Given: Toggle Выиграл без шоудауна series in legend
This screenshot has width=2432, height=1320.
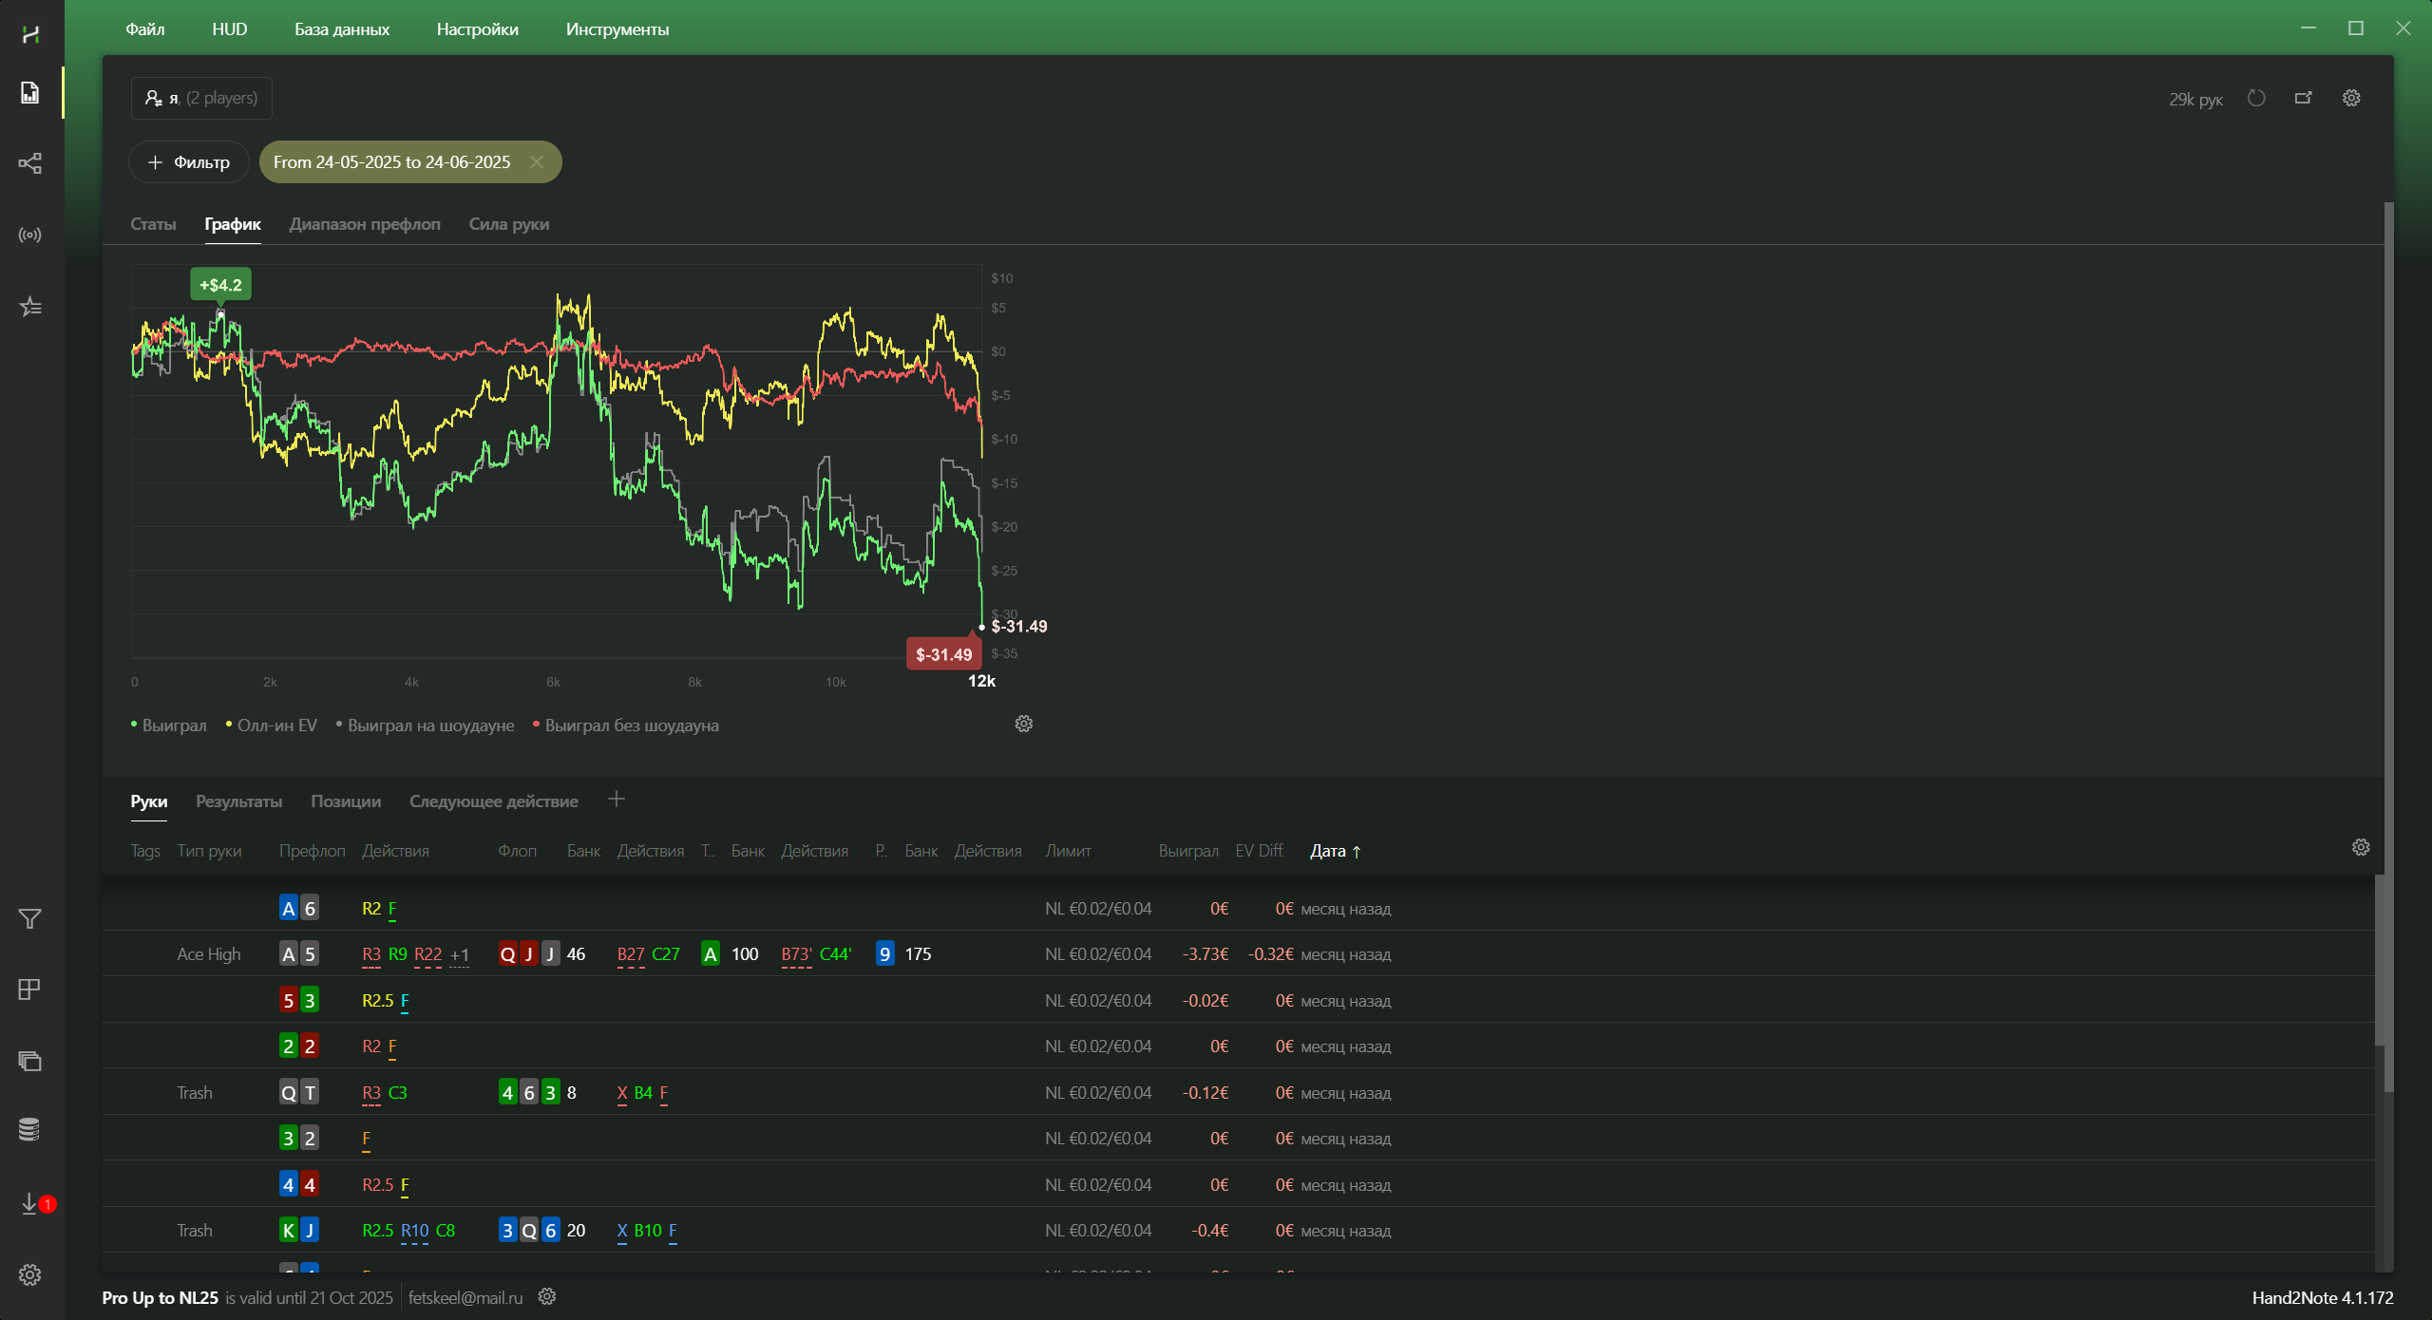Looking at the screenshot, I should tap(626, 726).
